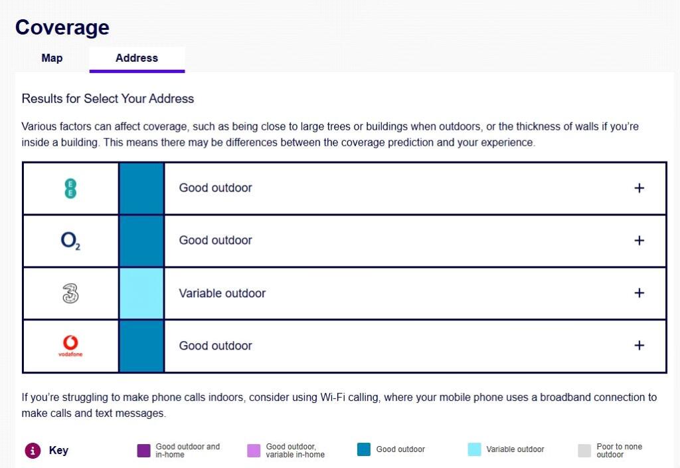
Task: Click the Good outdoor key swatch
Action: pos(363,449)
